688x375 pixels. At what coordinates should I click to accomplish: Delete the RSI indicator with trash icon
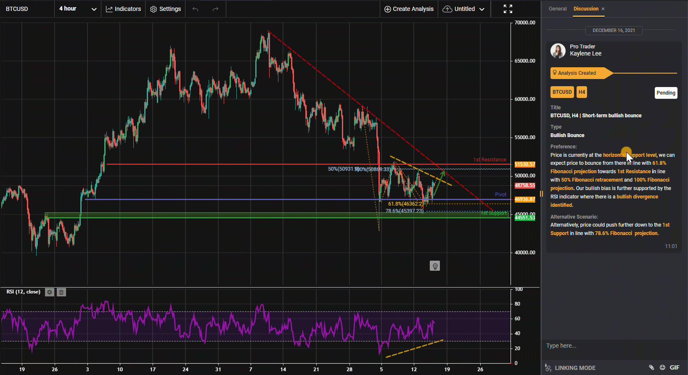tap(61, 292)
